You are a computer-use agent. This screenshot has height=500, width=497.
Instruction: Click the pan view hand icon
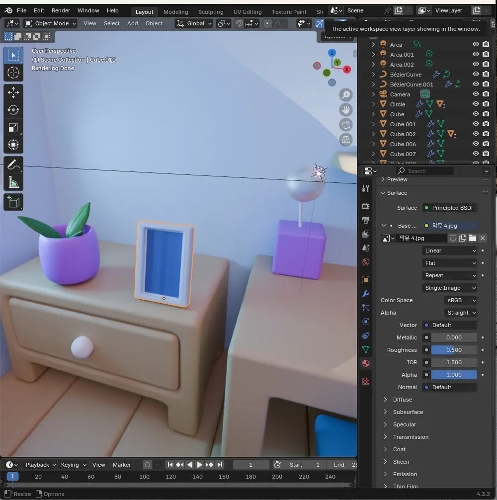[346, 110]
